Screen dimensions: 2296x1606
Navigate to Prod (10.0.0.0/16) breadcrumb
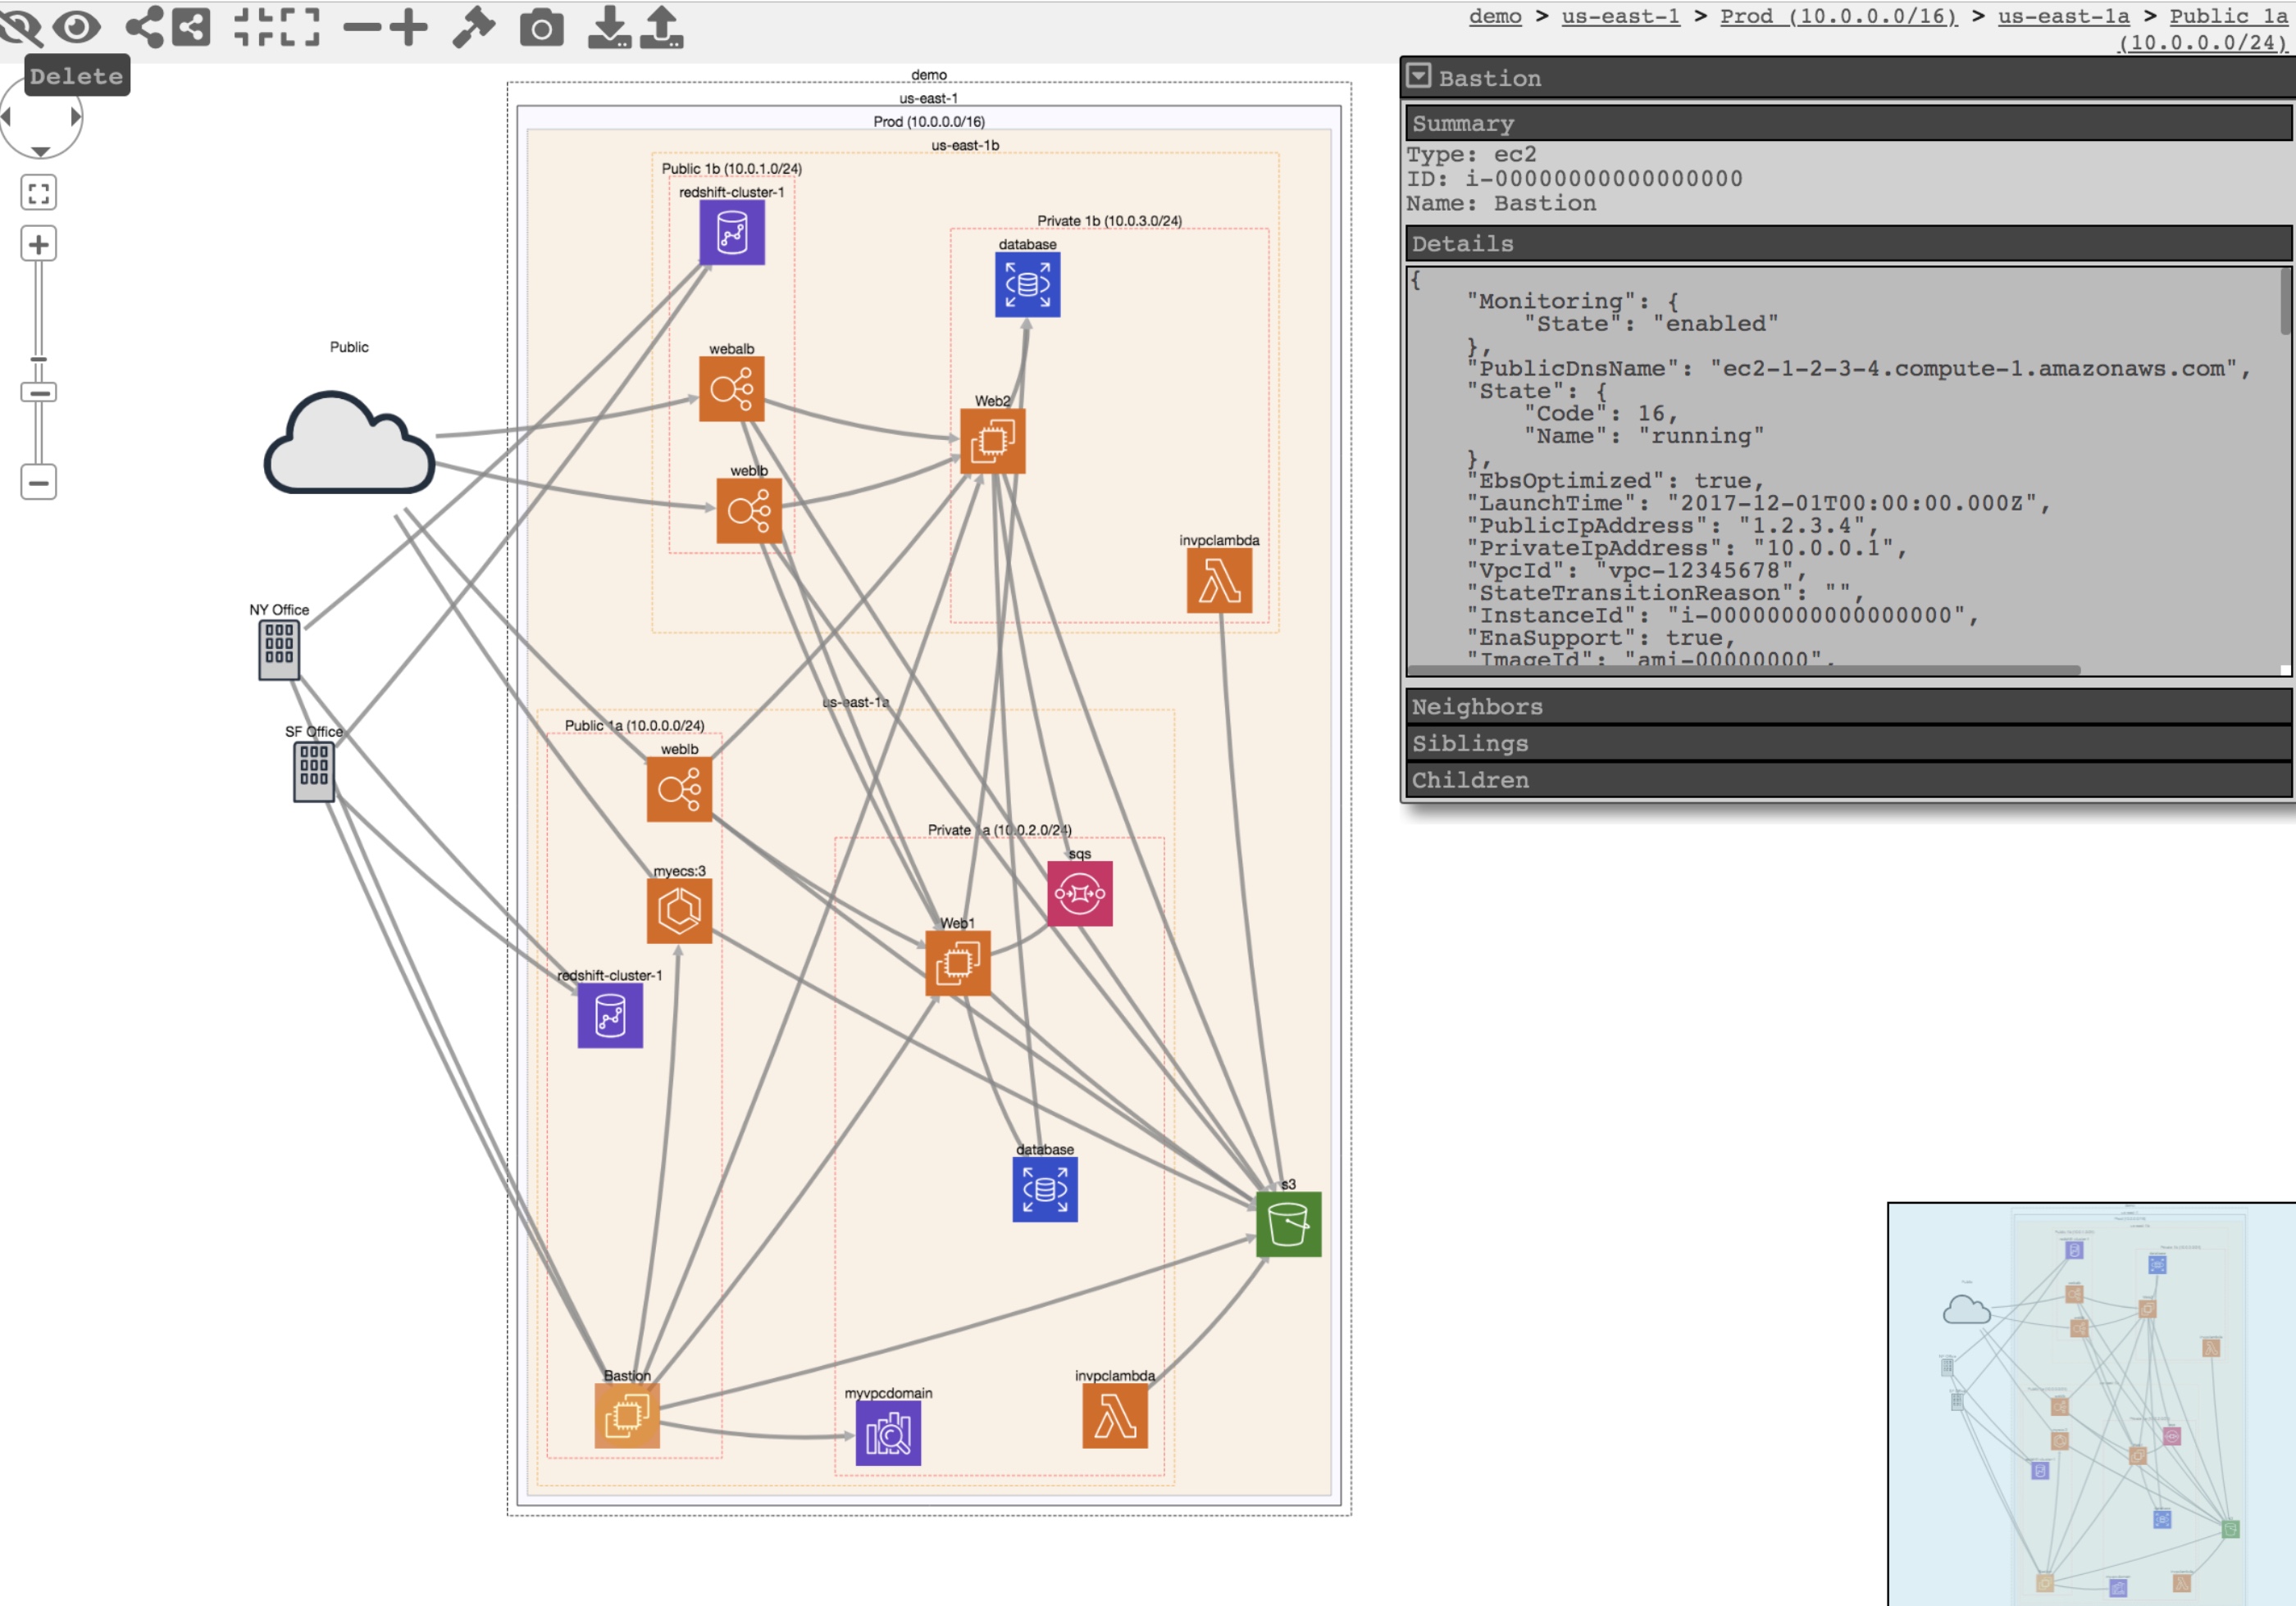(1837, 16)
